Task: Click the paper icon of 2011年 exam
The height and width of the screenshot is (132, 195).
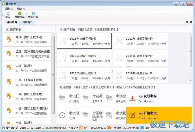Action: click(x=63, y=41)
